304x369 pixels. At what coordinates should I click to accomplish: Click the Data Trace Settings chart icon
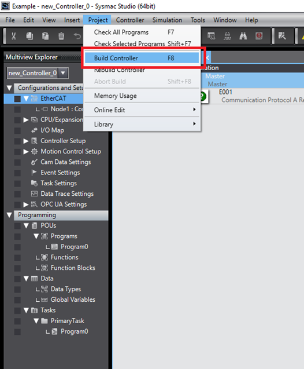click(x=34, y=193)
